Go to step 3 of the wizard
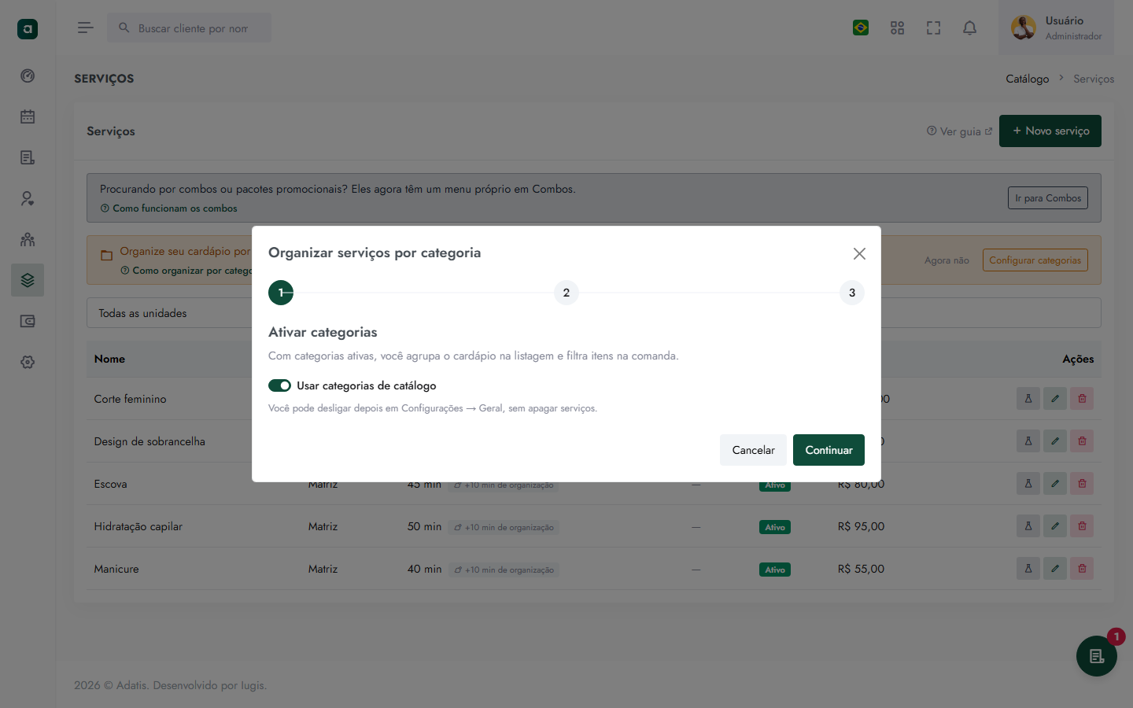The height and width of the screenshot is (708, 1133). coord(852,293)
